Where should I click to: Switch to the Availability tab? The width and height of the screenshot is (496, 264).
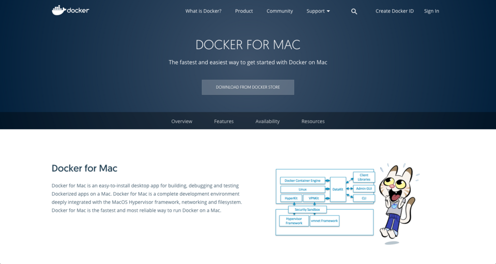[x=267, y=121]
